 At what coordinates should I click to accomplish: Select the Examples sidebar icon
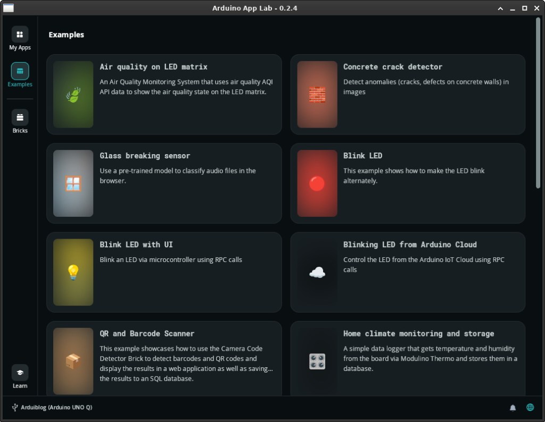click(20, 71)
